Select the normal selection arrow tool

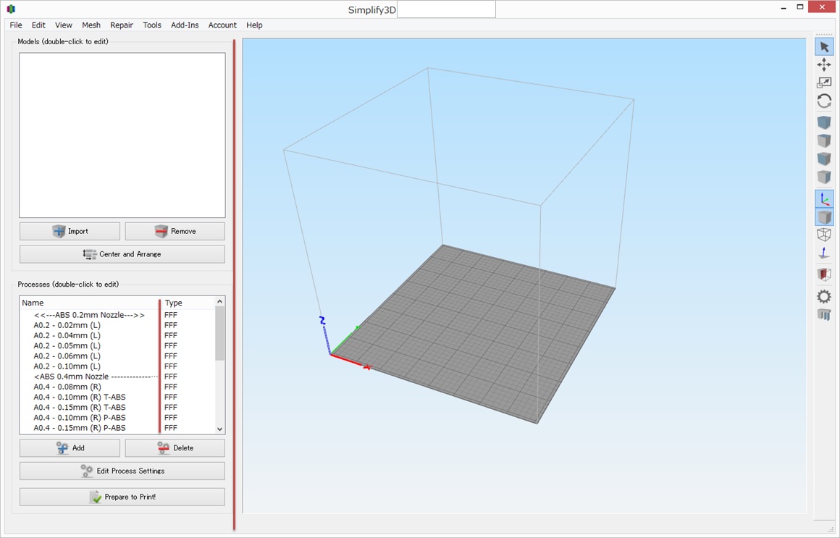coord(824,47)
